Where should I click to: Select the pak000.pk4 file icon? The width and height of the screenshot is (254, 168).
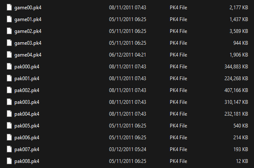coord(9,67)
